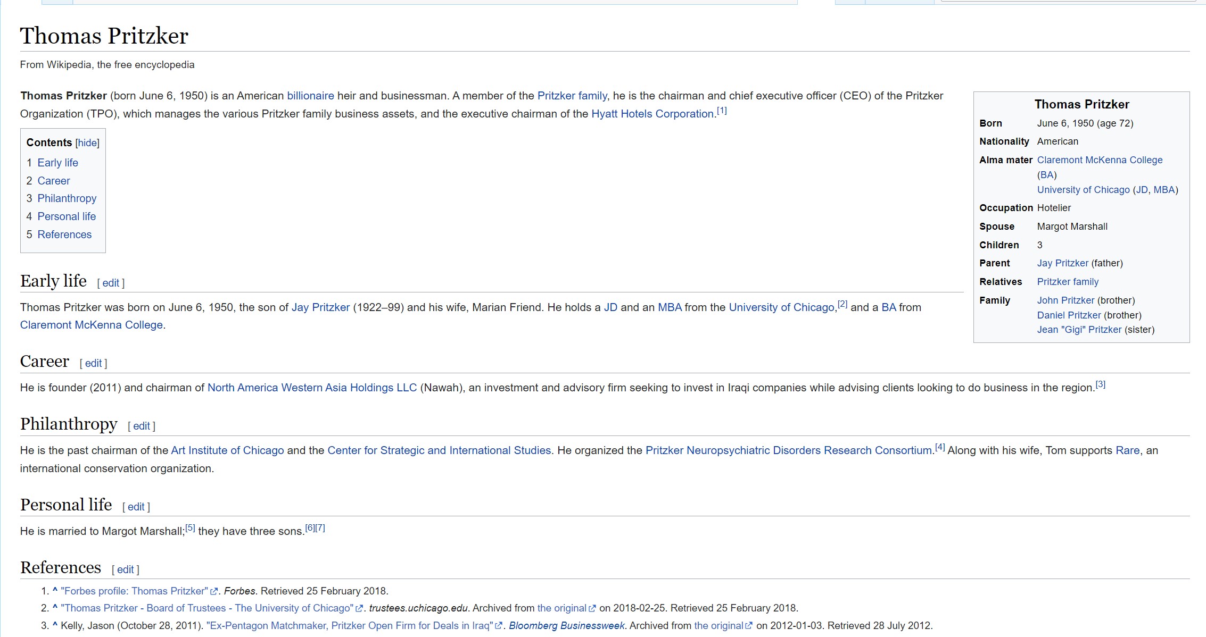Open Claremont McKenna College link in Early life
1206x637 pixels.
coord(92,325)
